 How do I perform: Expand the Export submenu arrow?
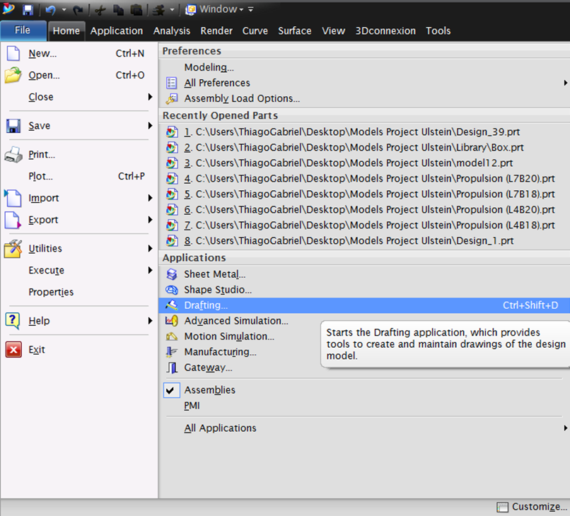150,220
